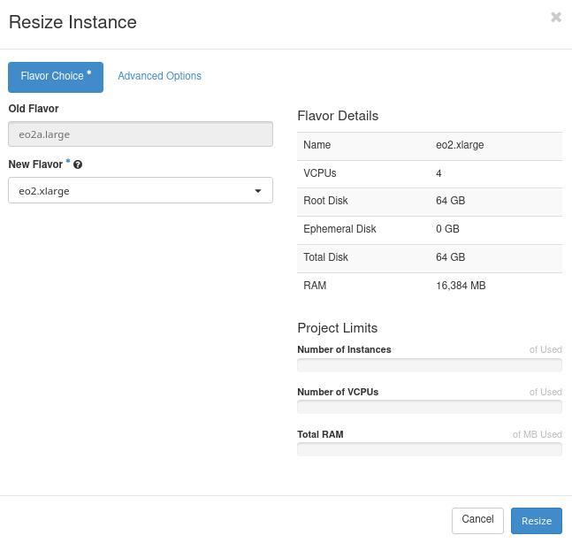Image resolution: width=572 pixels, height=543 pixels.
Task: Click the help icon beside New Flavor
Action: (78, 164)
